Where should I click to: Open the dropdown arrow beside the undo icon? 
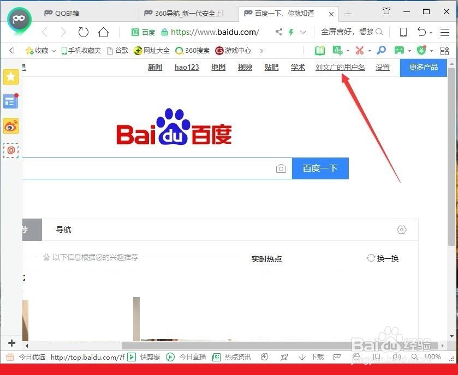click(431, 33)
